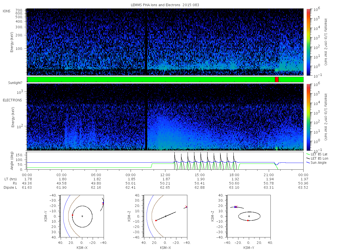
Task: Click the Angle (deg) axis label
Action: tap(13, 161)
